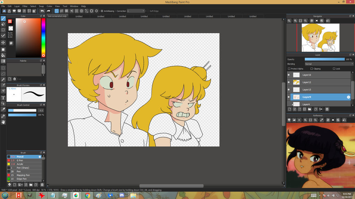Screen dimensions: 355x199
Task: Enable the Soft Edge checkbox
Action: (148, 11)
